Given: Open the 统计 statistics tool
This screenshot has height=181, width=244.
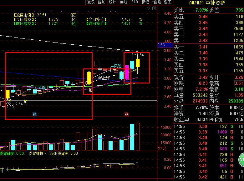Looking at the screenshot, I should coord(113,2).
